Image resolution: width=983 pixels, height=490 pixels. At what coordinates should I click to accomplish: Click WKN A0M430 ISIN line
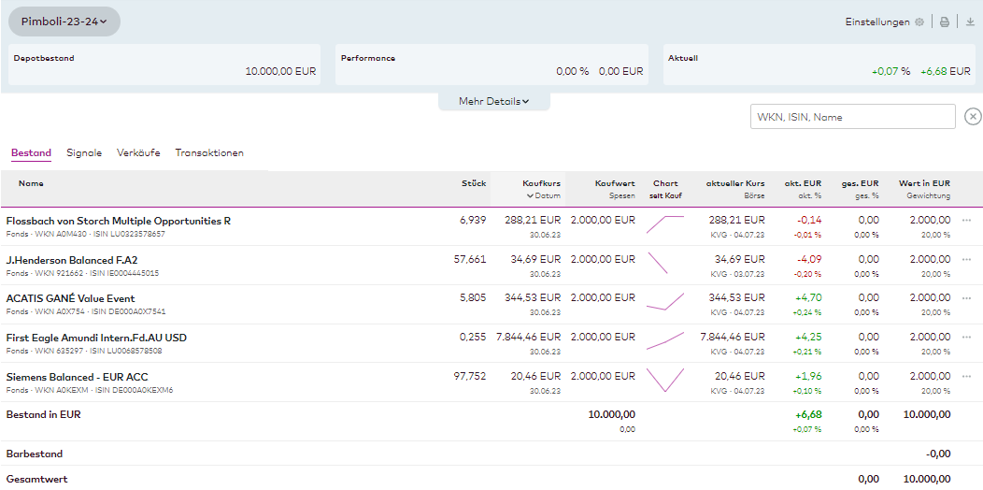[85, 234]
